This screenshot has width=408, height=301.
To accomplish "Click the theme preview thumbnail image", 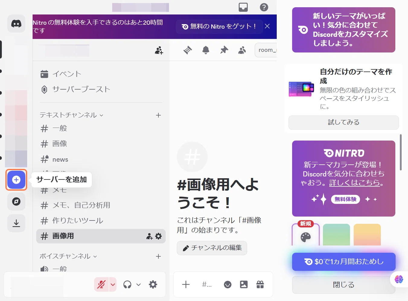I will [x=301, y=89].
